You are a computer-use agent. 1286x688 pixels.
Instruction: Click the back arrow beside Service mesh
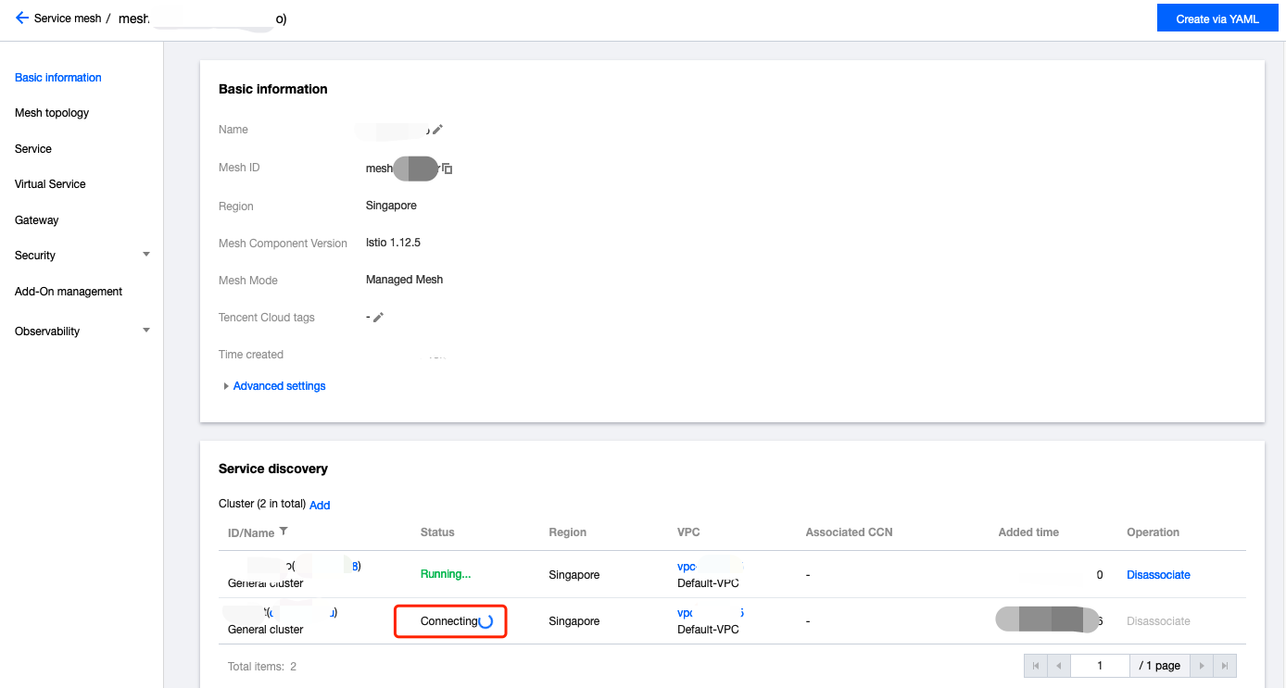pos(22,18)
